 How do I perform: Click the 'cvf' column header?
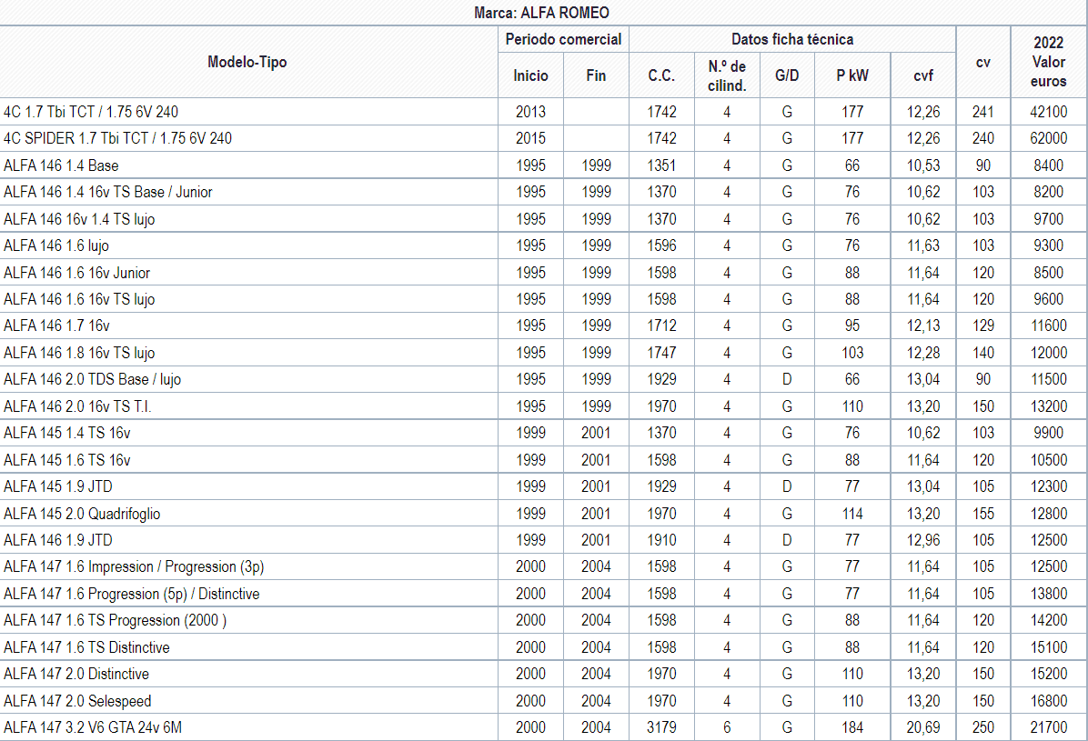pyautogui.click(x=922, y=75)
